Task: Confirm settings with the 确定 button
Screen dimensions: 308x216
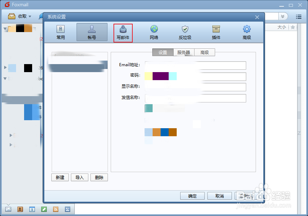Action: point(192,195)
